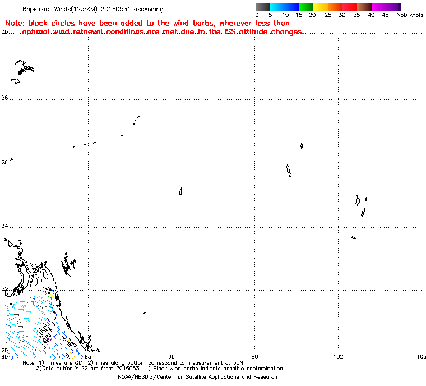Click the longitude axis label '96'
The height and width of the screenshot is (386, 426).
[x=172, y=356]
